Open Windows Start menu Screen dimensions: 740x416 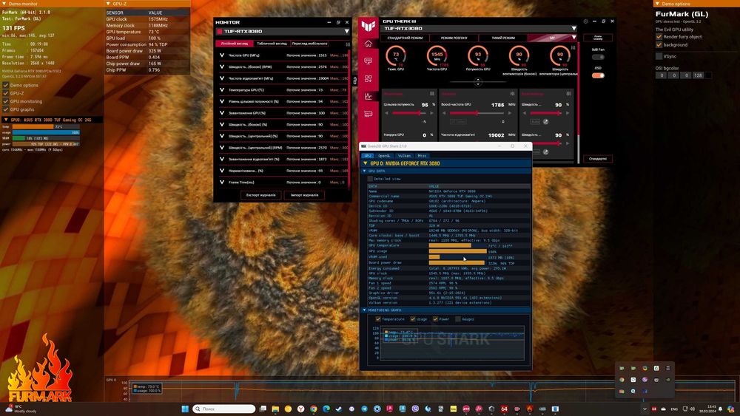click(185, 409)
